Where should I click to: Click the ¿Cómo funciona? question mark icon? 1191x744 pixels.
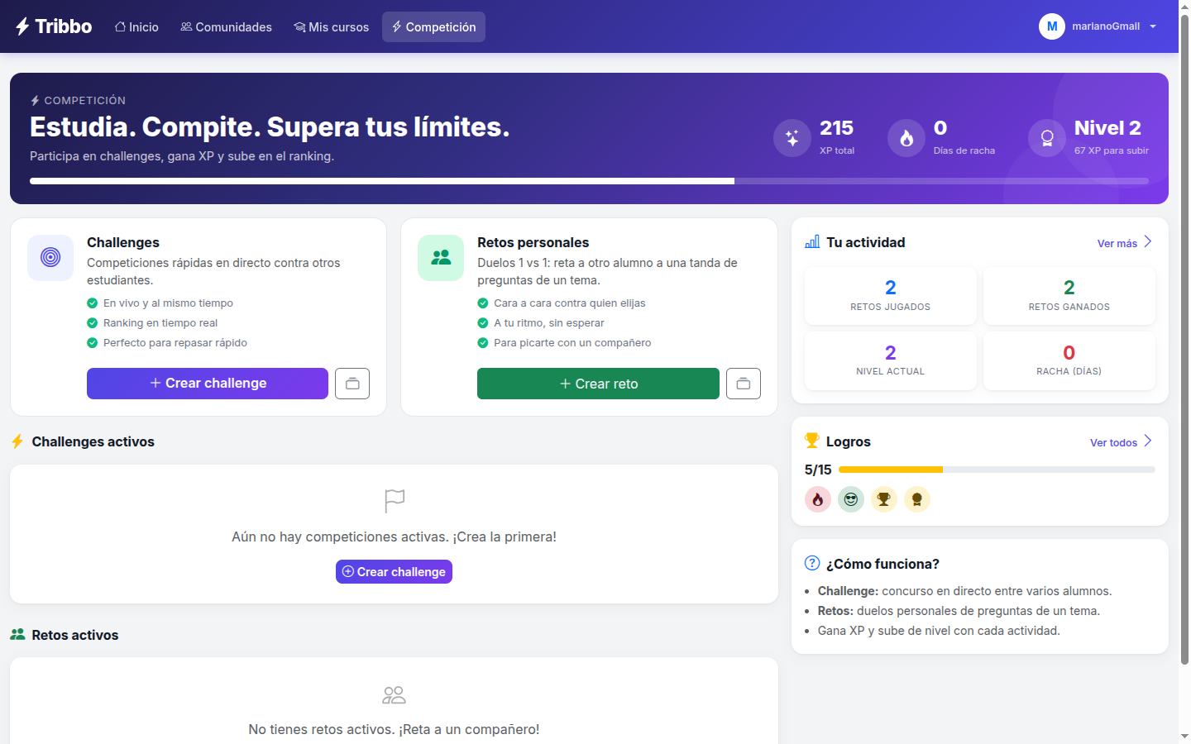tap(812, 563)
